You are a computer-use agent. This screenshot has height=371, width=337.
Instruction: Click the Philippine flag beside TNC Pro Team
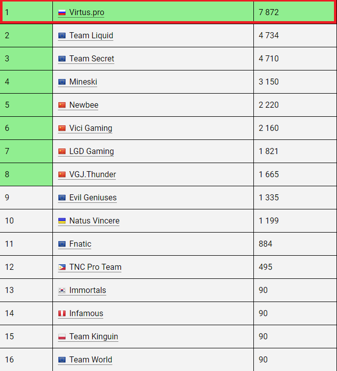click(x=62, y=267)
